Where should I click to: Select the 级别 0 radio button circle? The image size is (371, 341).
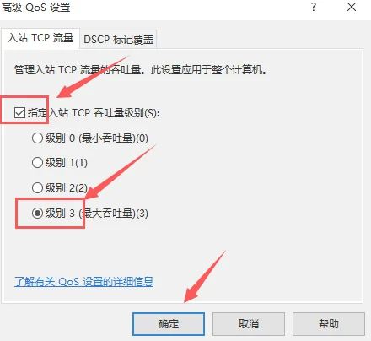coord(37,138)
